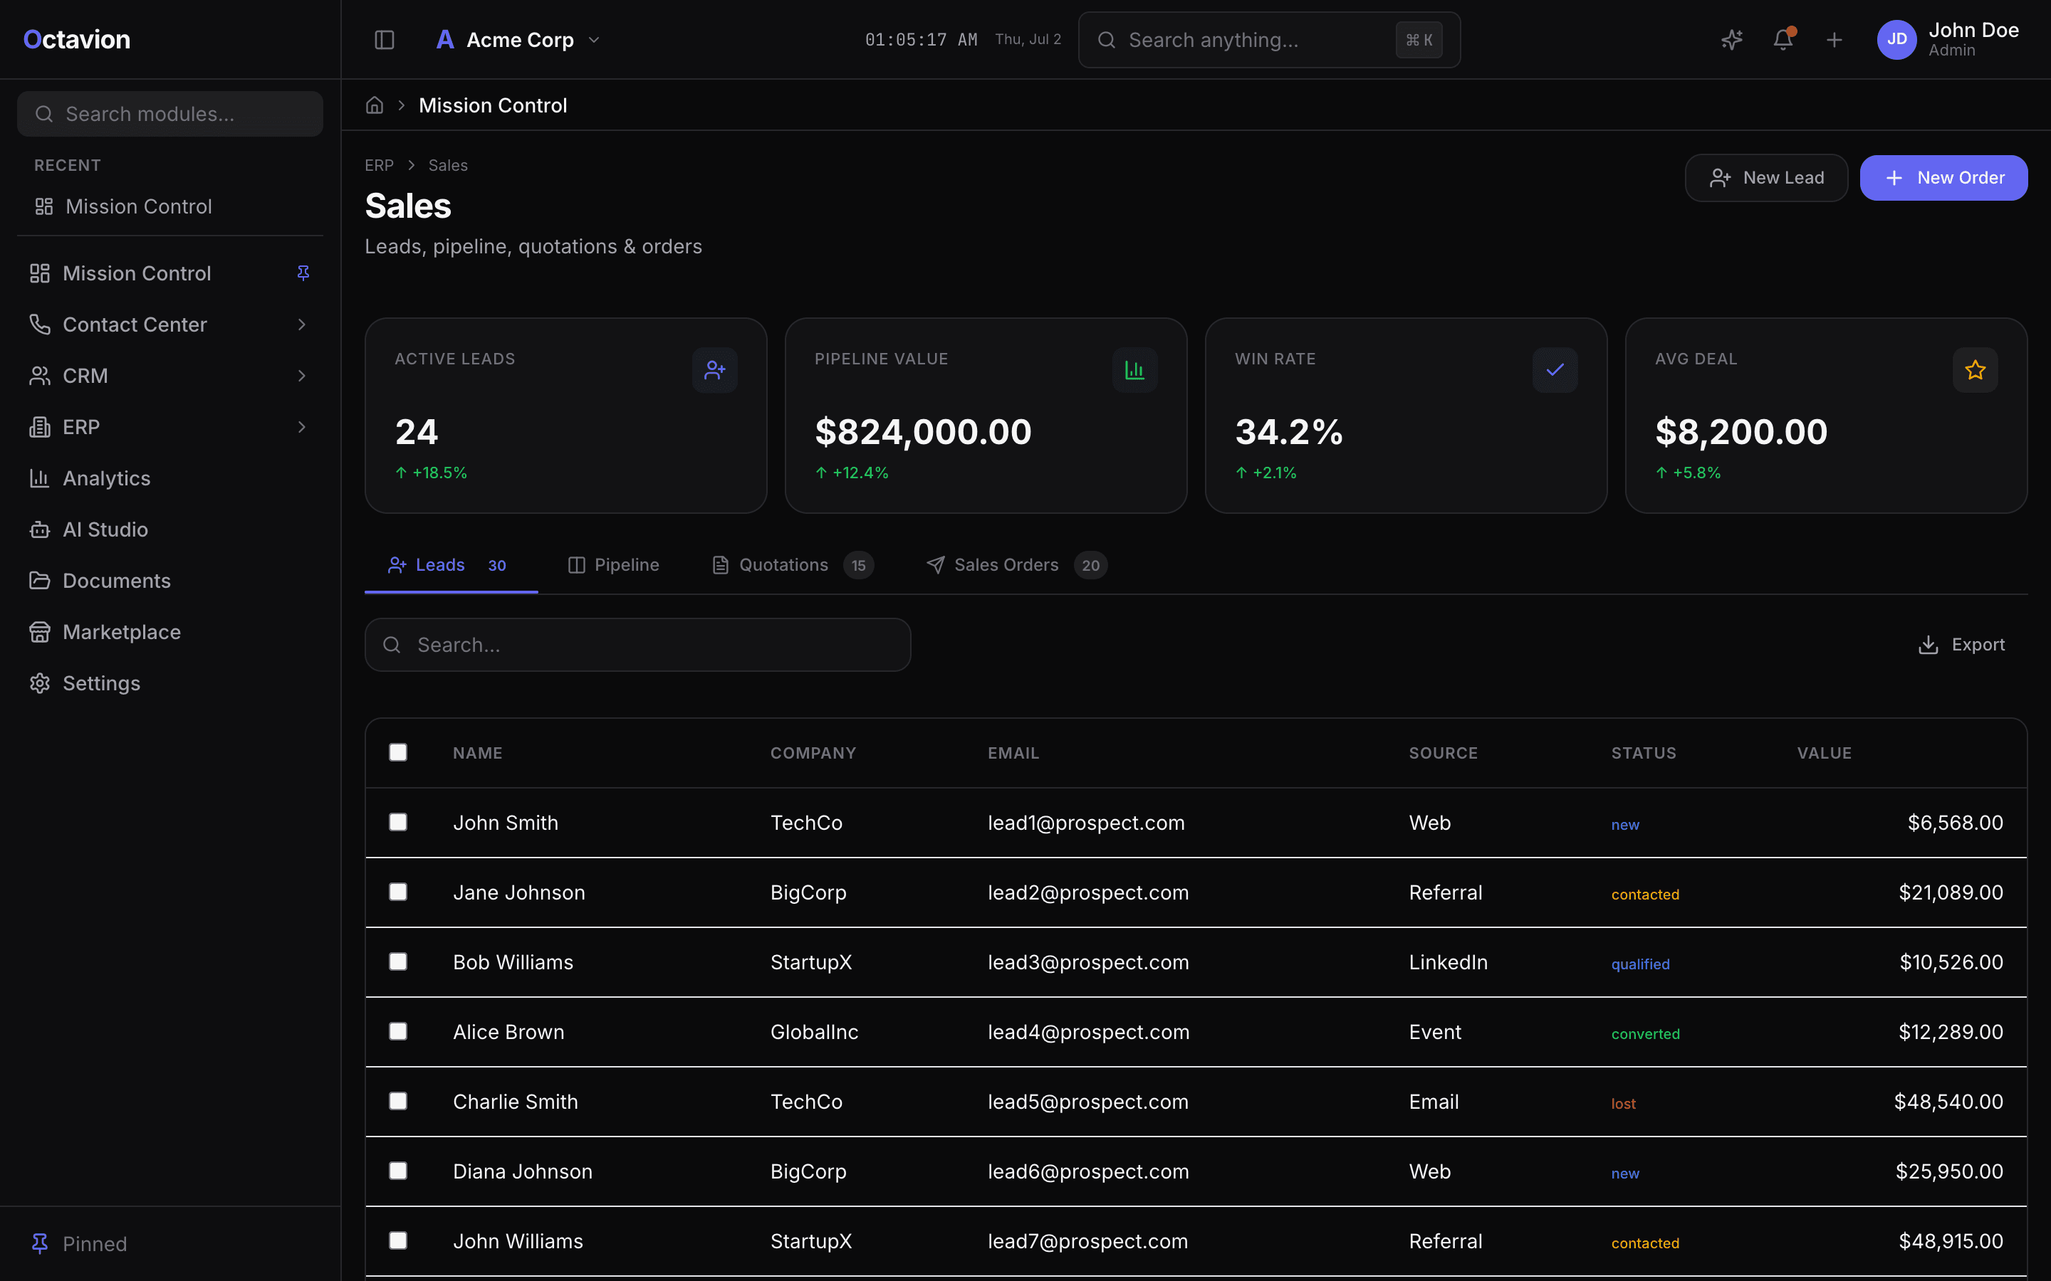2051x1281 pixels.
Task: Focus the Search modules field
Action: click(169, 114)
